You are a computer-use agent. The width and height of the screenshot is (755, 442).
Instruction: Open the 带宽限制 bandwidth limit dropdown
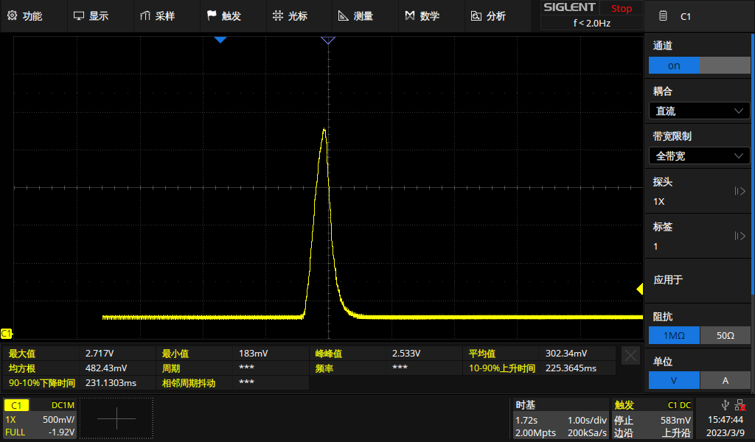tap(699, 155)
